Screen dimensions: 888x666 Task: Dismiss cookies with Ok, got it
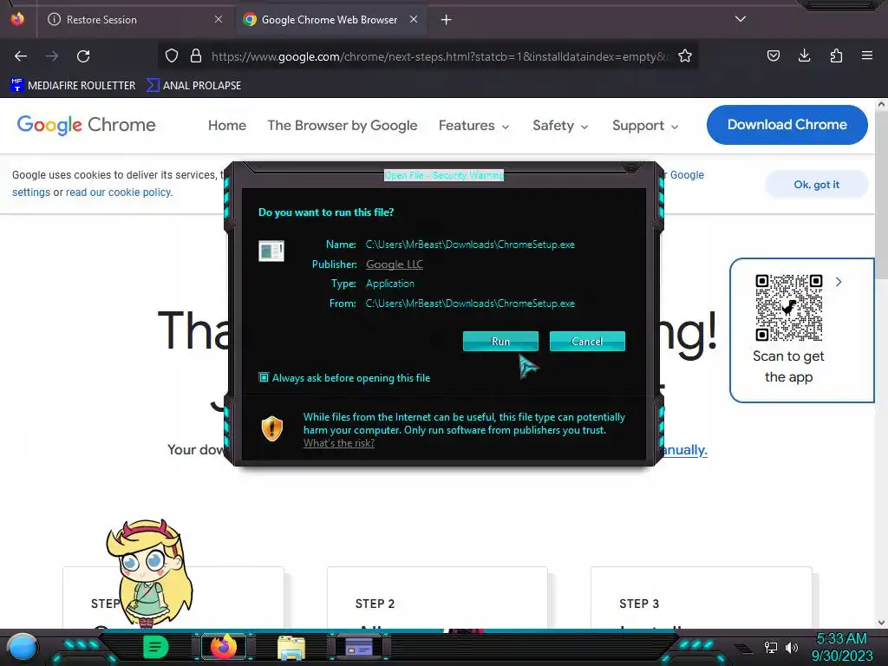pos(816,185)
